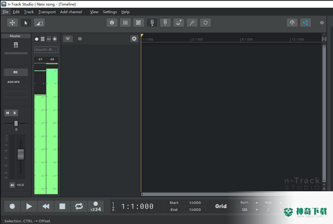Image resolution: width=333 pixels, height=224 pixels.
Task: Click the highlighted speaker icon in the toolbar
Action: (x=152, y=23)
